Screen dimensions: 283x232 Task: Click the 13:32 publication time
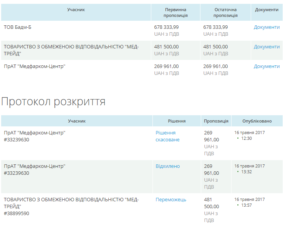pos(246,172)
